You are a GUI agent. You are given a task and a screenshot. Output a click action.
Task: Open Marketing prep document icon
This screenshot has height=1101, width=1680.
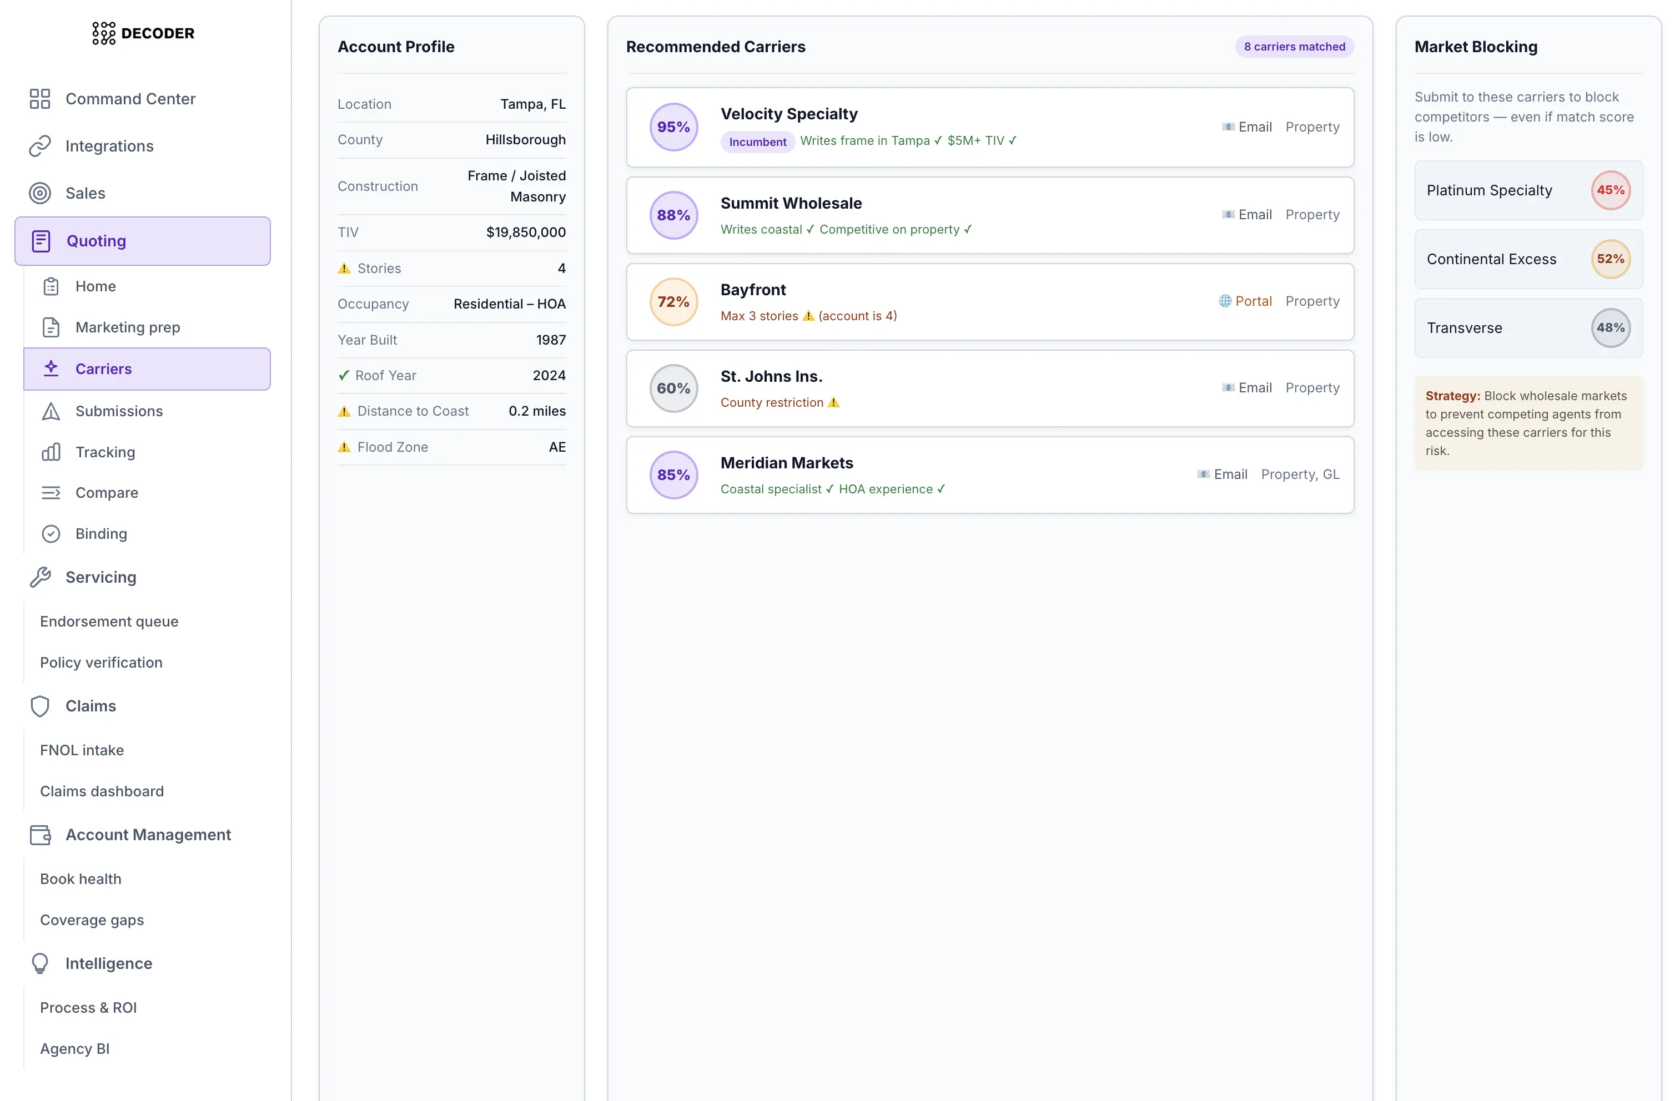pyautogui.click(x=51, y=327)
